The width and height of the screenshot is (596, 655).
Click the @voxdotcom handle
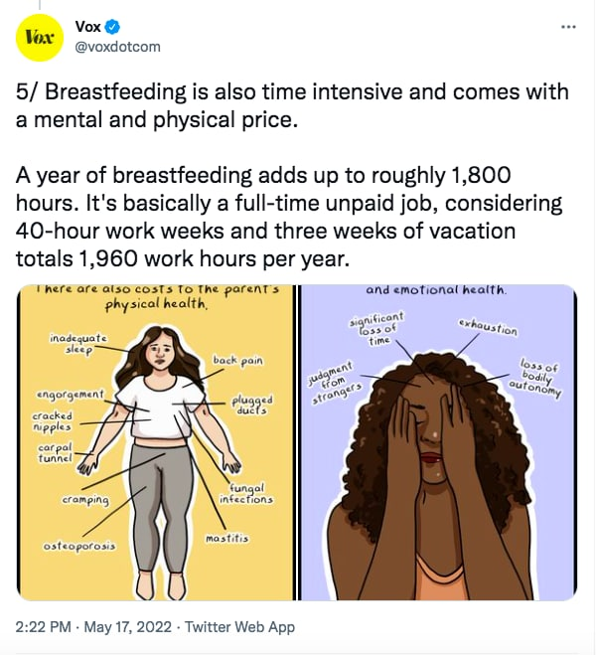117,47
